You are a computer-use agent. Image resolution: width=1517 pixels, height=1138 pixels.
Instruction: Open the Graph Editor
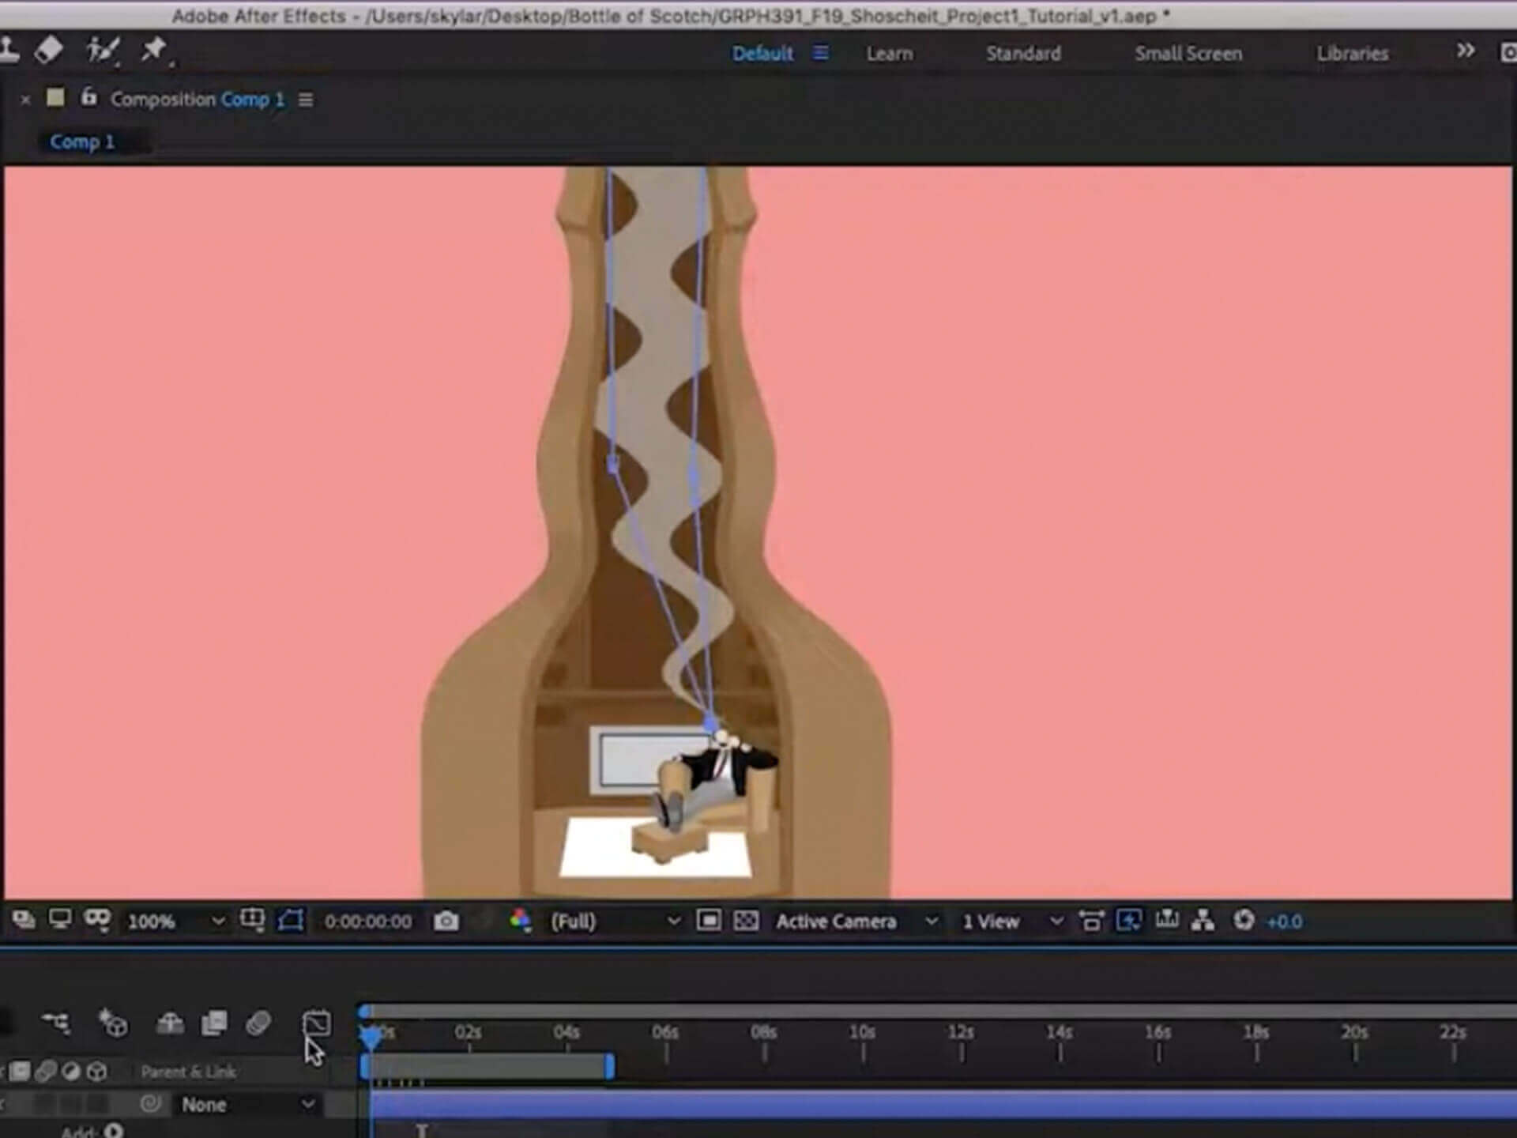(x=316, y=1025)
